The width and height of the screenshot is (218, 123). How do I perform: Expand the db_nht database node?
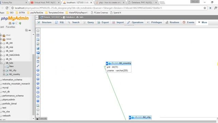(x=1, y=43)
